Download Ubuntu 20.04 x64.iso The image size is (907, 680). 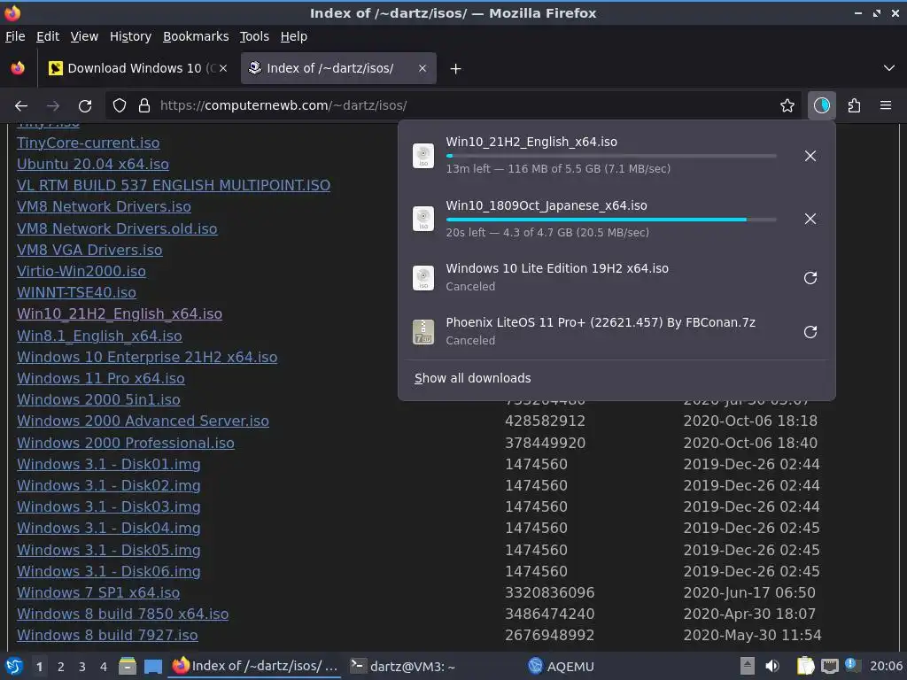click(x=93, y=164)
